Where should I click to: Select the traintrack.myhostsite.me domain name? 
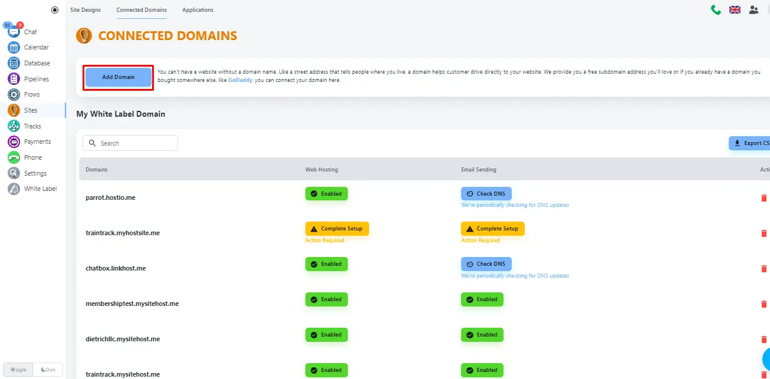click(123, 233)
